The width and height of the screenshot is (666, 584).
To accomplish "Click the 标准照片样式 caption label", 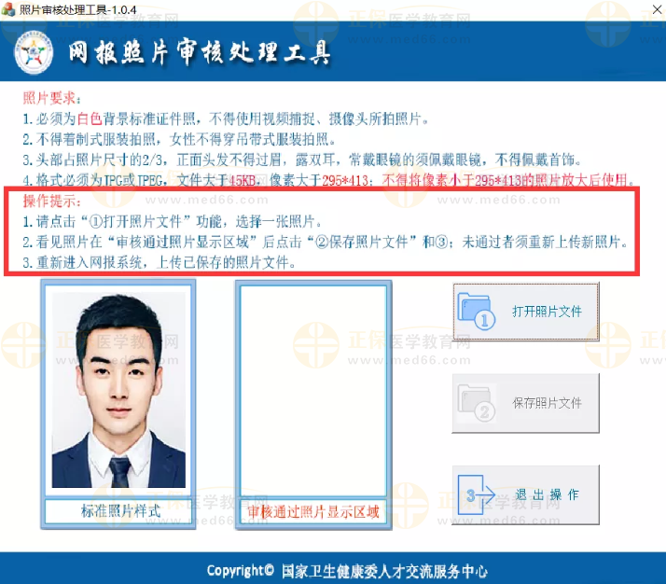I will [x=118, y=511].
